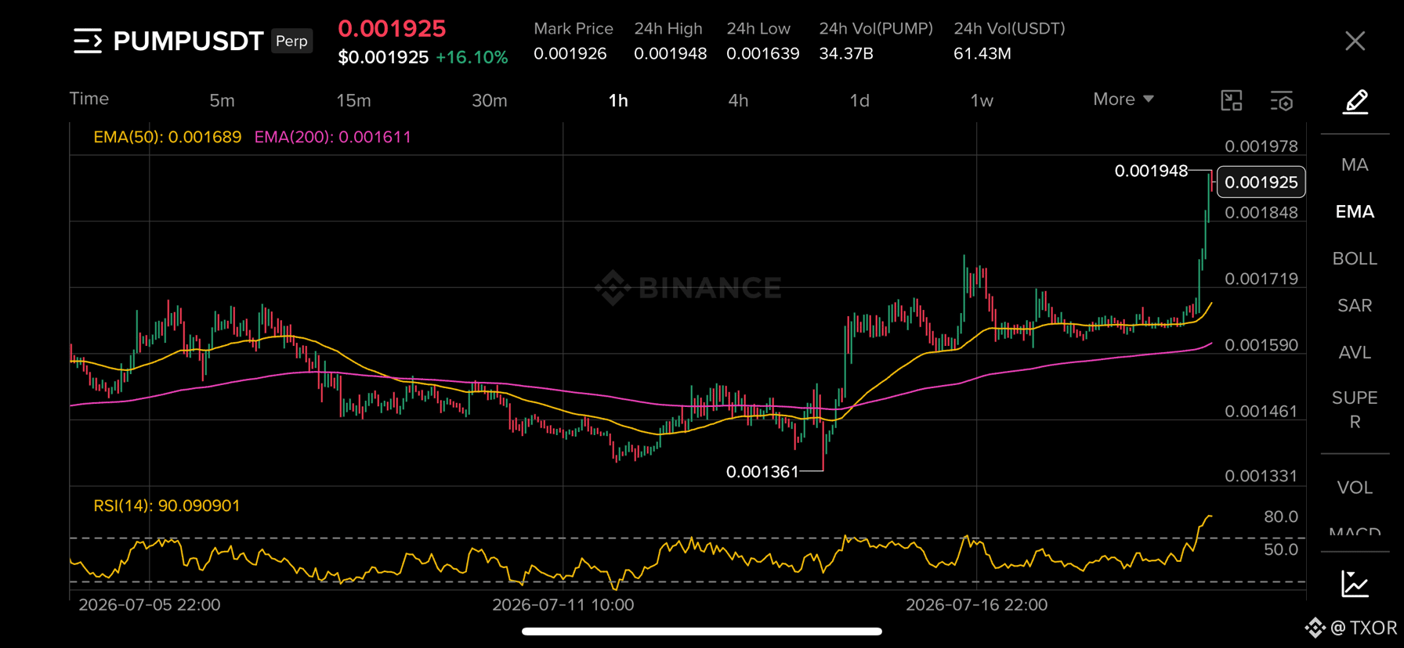The image size is (1404, 648).
Task: Tap the line chart type icon
Action: click(x=1355, y=584)
